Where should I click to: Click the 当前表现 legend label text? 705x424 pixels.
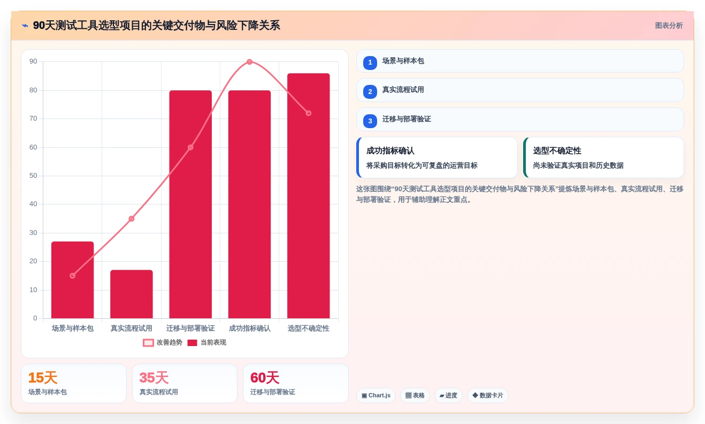click(x=213, y=343)
